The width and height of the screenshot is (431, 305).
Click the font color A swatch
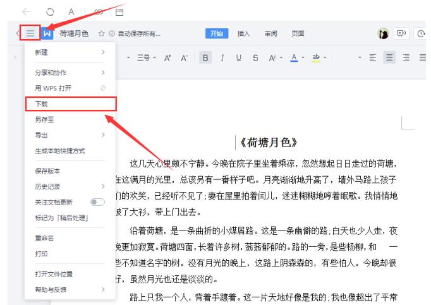[x=293, y=57]
